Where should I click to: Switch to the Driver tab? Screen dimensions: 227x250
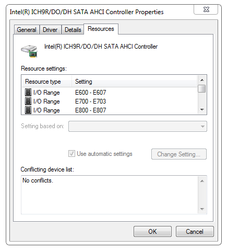(x=50, y=30)
